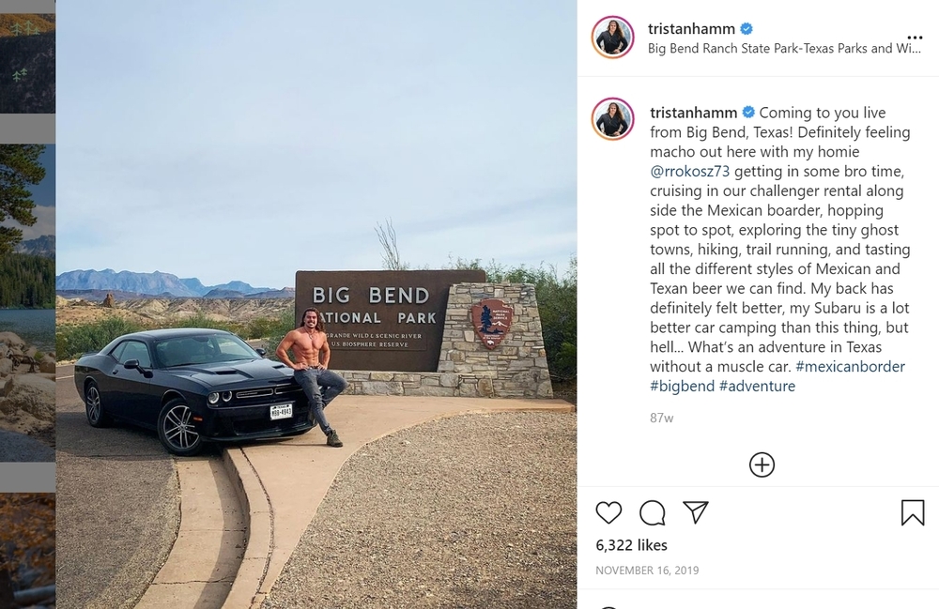Visit the @rrokosz73 mention
Viewport: 939px width, 609px height.
point(690,171)
